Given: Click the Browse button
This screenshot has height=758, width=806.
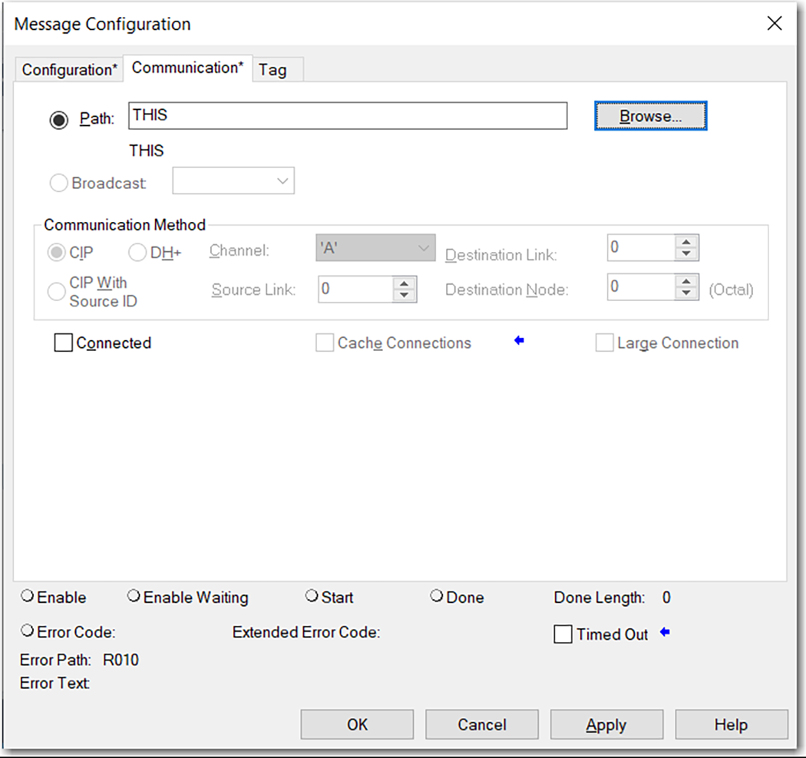Looking at the screenshot, I should [650, 115].
